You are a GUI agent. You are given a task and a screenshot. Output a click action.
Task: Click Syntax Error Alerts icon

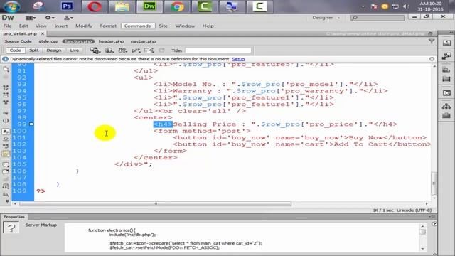click(6, 154)
